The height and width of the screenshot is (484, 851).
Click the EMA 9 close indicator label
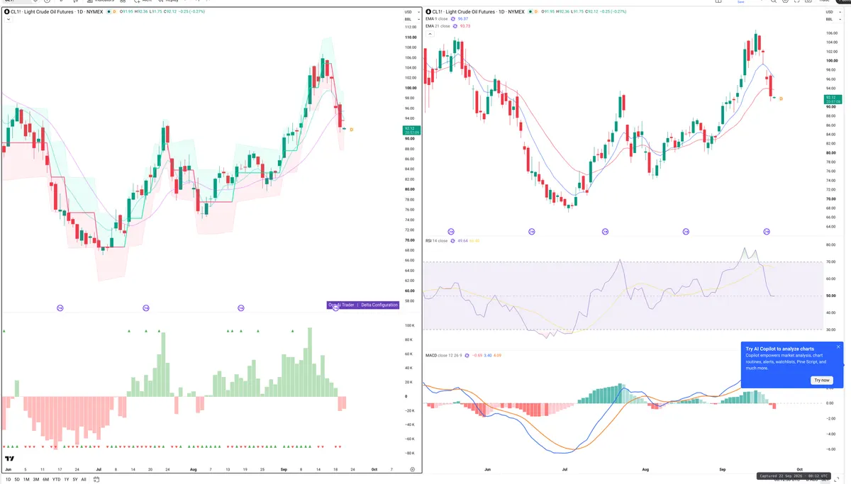437,18
